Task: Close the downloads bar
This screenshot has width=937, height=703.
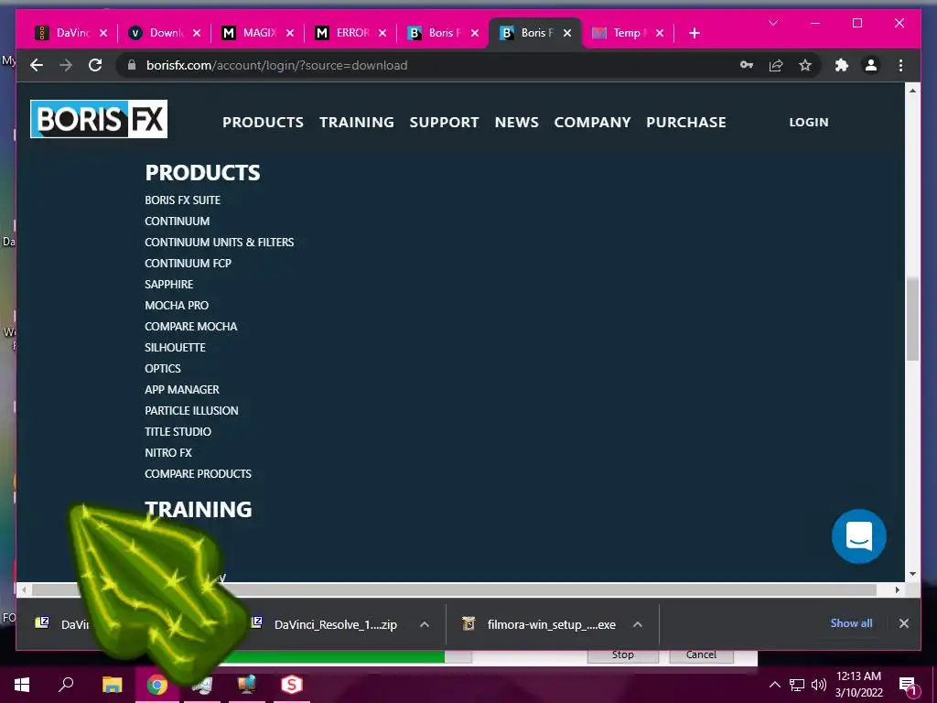Action: 903,623
